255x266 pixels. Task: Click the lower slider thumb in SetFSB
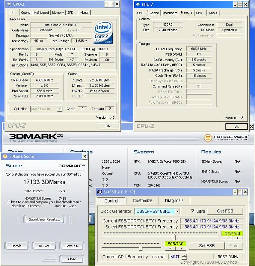141,247
